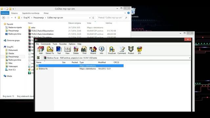
Task: Click the Protect archive icon
Action: (x=131, y=50)
